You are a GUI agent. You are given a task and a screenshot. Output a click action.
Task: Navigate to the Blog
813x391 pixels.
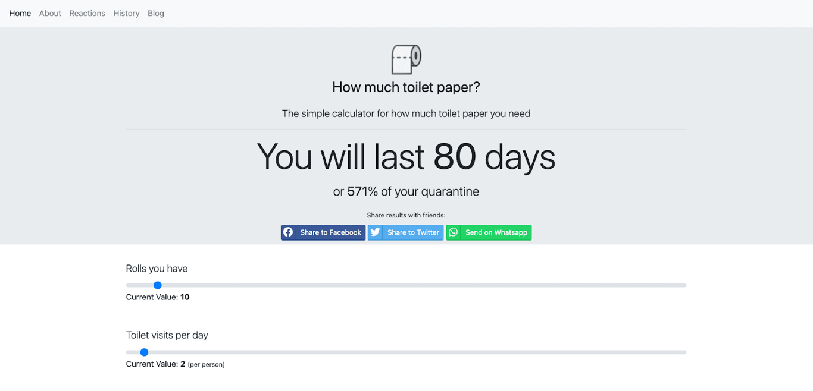click(x=156, y=13)
